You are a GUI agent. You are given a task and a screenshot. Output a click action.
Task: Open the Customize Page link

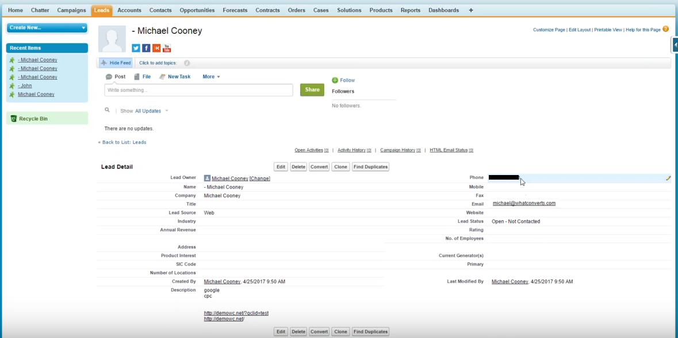[549, 30]
